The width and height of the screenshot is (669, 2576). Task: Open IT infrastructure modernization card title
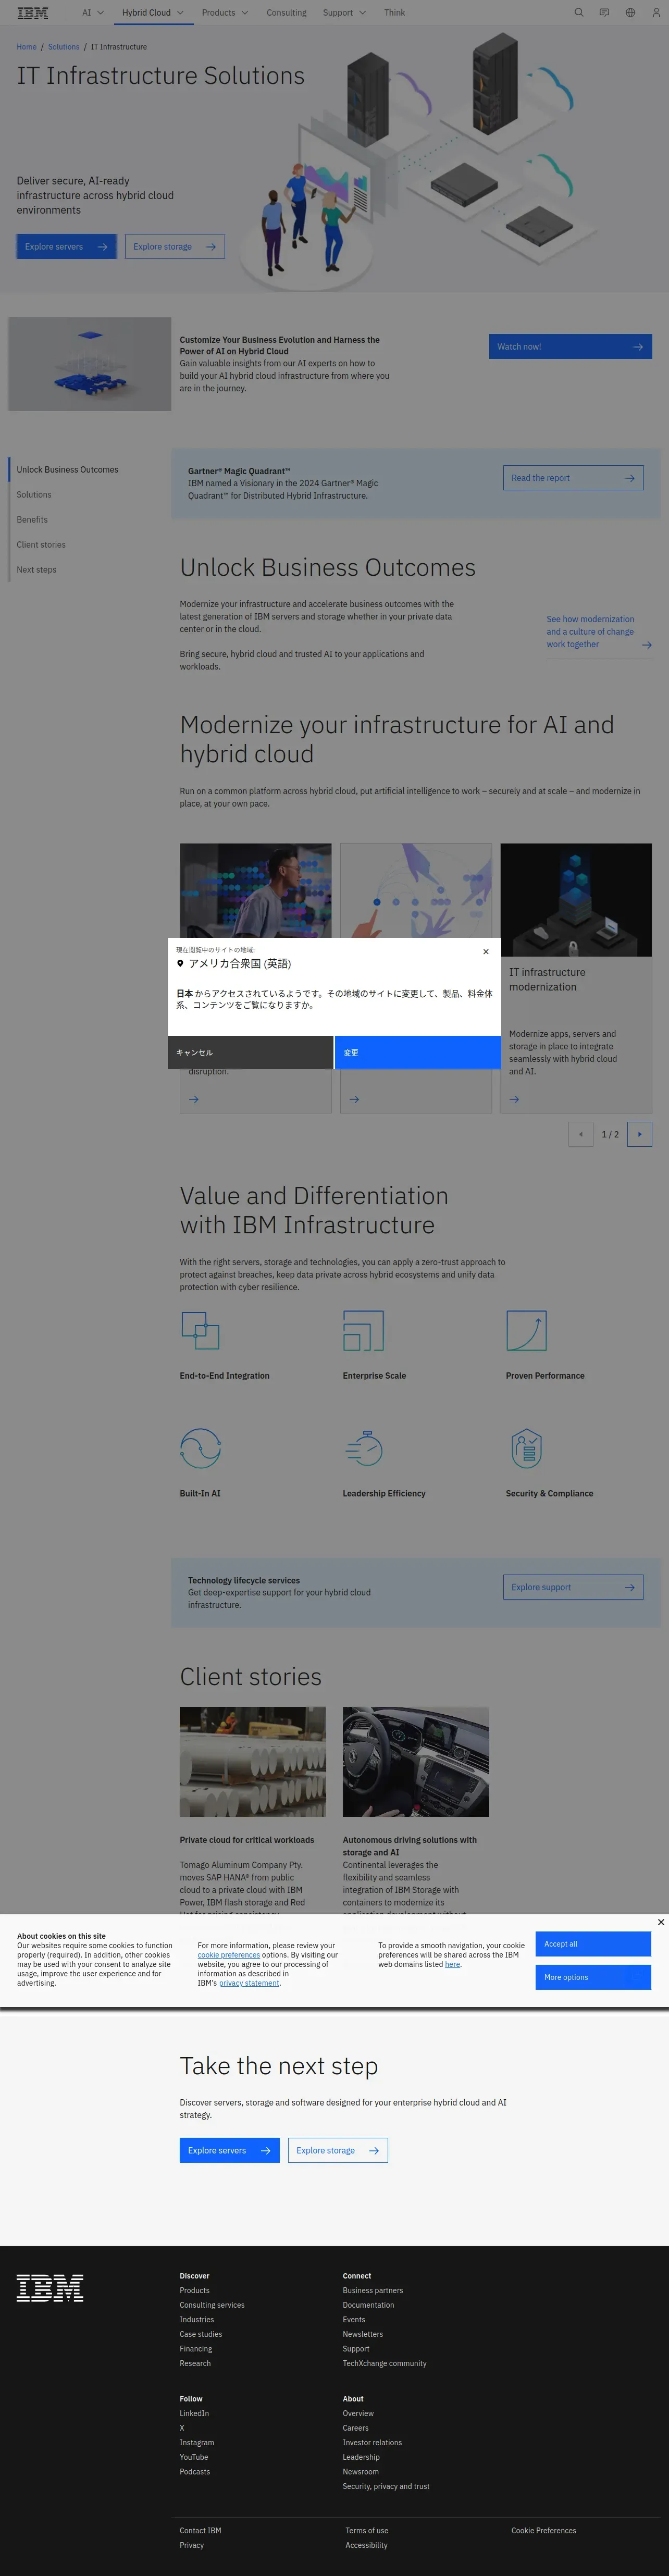click(547, 980)
